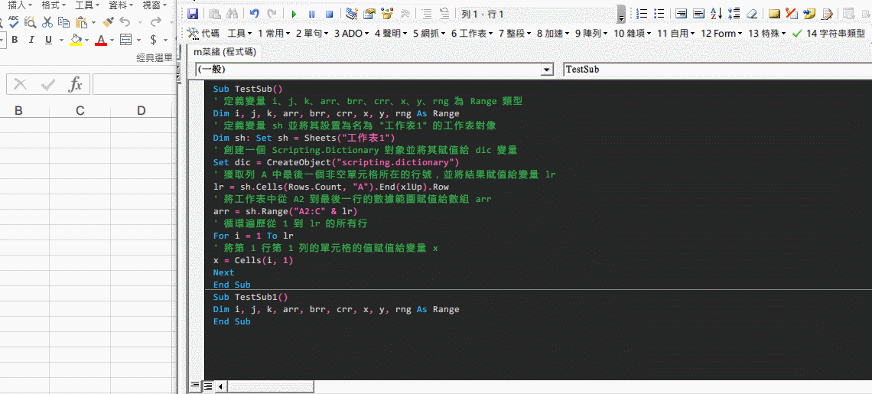Apply yellow fill color in Excel
This screenshot has width=872, height=394.
[x=76, y=40]
